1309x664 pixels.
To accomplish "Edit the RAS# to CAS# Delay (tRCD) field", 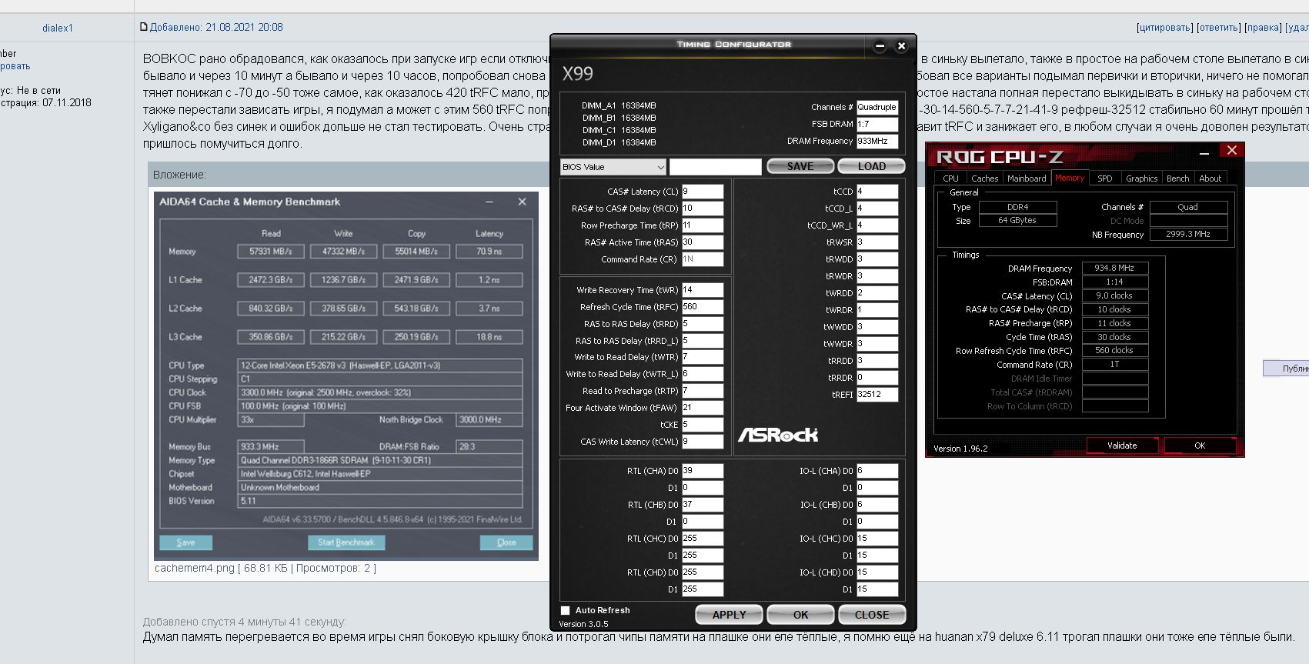I will [x=703, y=209].
